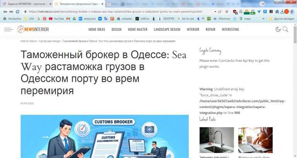The image size is (297, 158).
Task: Open the FP bookmark
Action: tap(201, 19)
